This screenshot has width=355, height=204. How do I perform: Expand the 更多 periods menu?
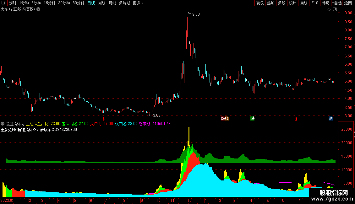(138, 3)
